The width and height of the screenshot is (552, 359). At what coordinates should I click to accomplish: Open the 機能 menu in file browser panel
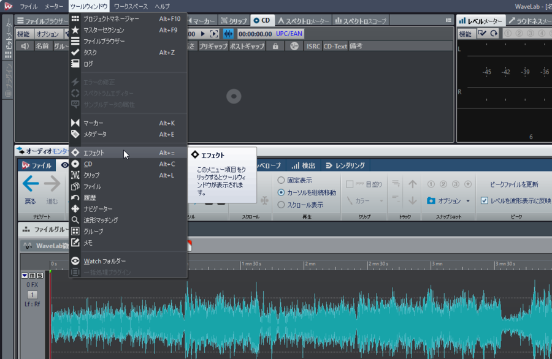24,34
